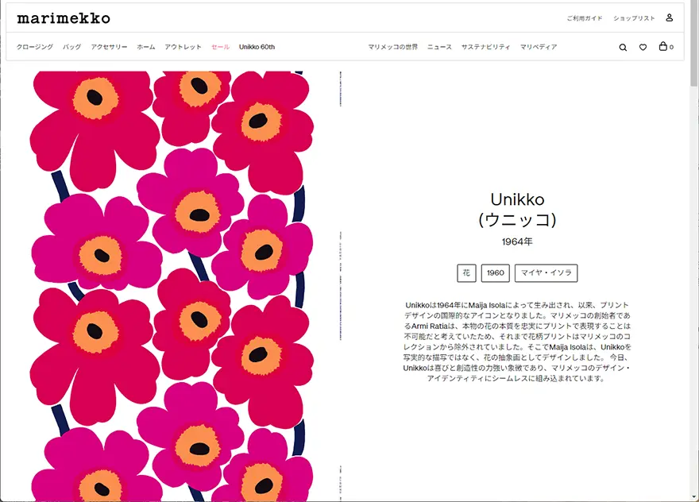Open マリペディア menu item
The width and height of the screenshot is (699, 502).
(x=539, y=47)
